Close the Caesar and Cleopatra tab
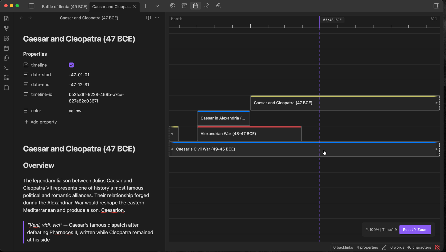This screenshot has width=446, height=252. pos(135,6)
